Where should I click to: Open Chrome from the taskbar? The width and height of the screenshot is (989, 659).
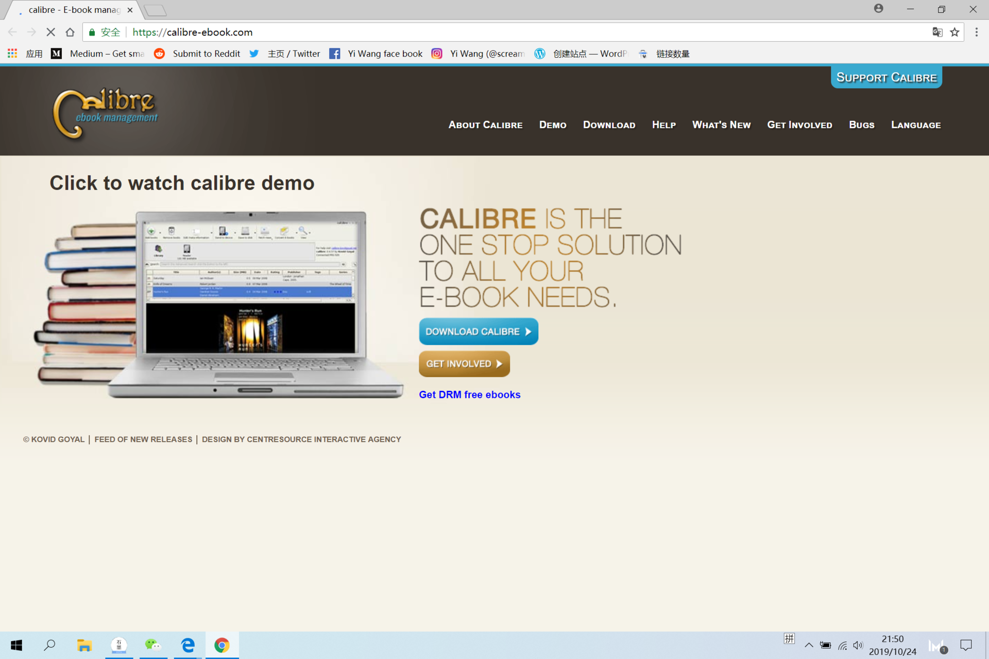[222, 645]
